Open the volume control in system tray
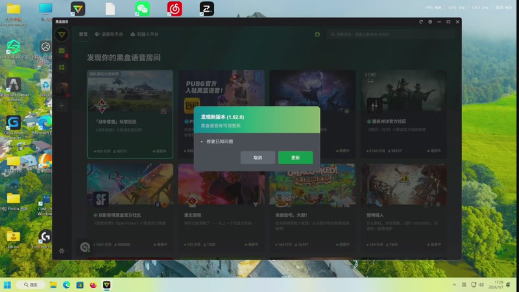This screenshot has width=519, height=292. [x=481, y=285]
